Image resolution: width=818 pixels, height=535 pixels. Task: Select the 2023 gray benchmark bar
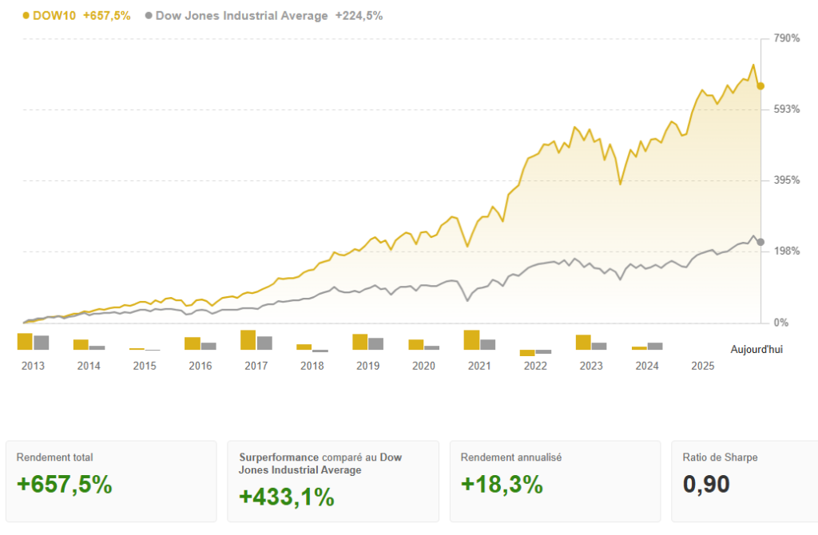[x=599, y=346]
